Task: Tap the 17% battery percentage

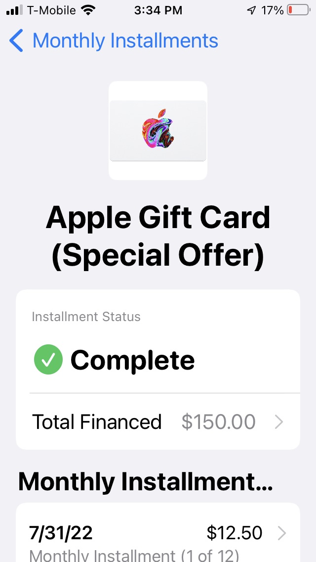Action: pos(273,10)
